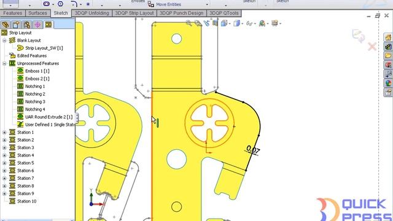Open the Hide/Show Items dropdown arrow

point(255,24)
